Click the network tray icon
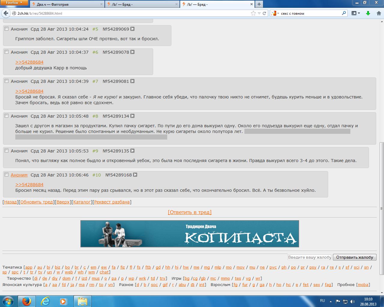The image size is (384, 307). coord(345,301)
